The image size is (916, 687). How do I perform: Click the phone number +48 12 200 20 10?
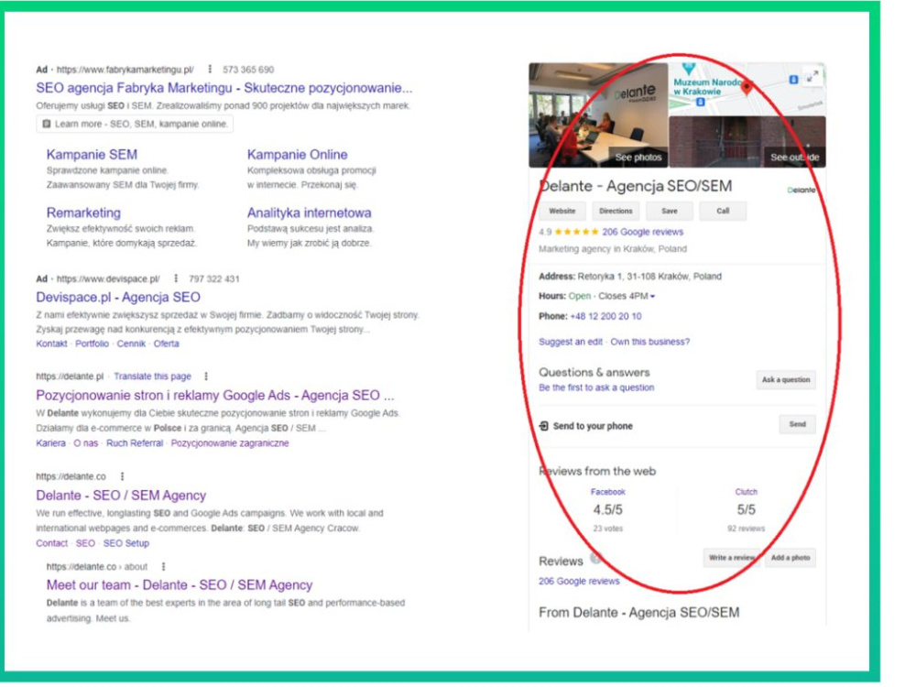(605, 316)
